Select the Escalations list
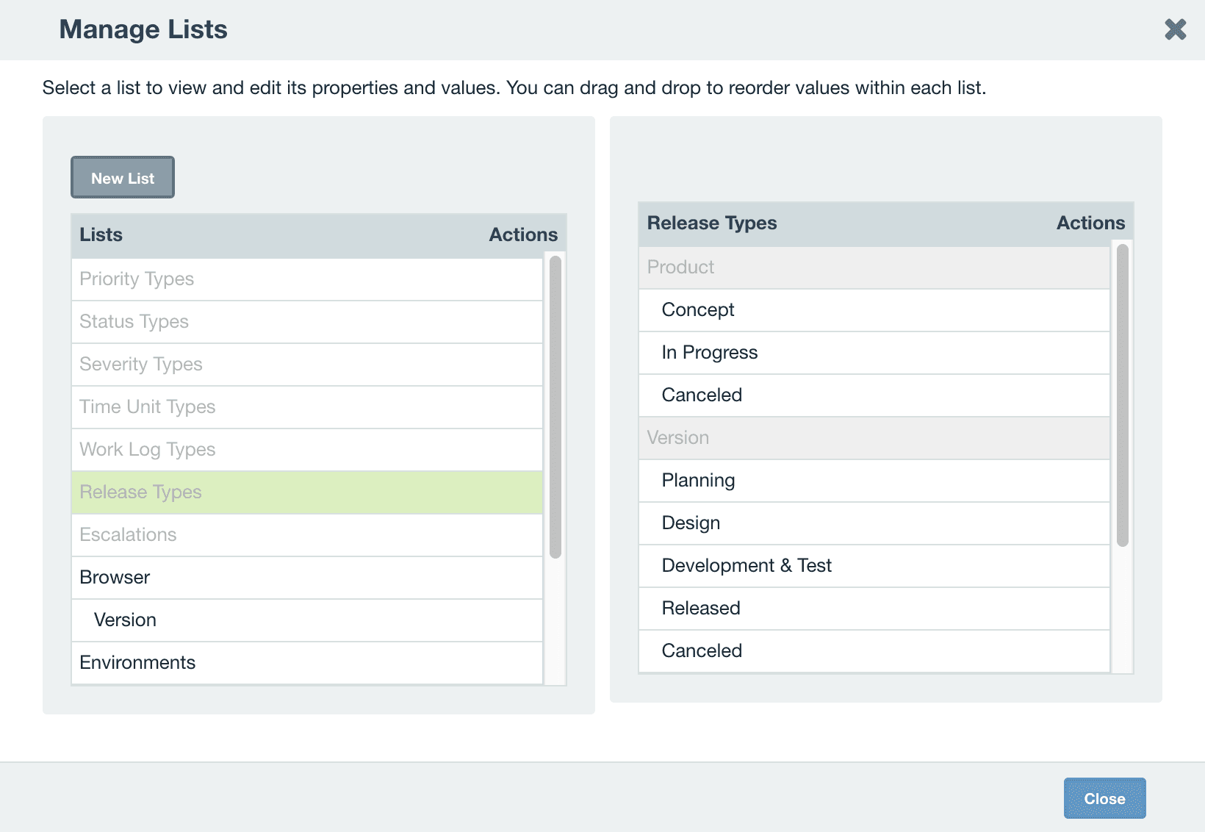Viewport: 1205px width, 832px height. click(307, 535)
